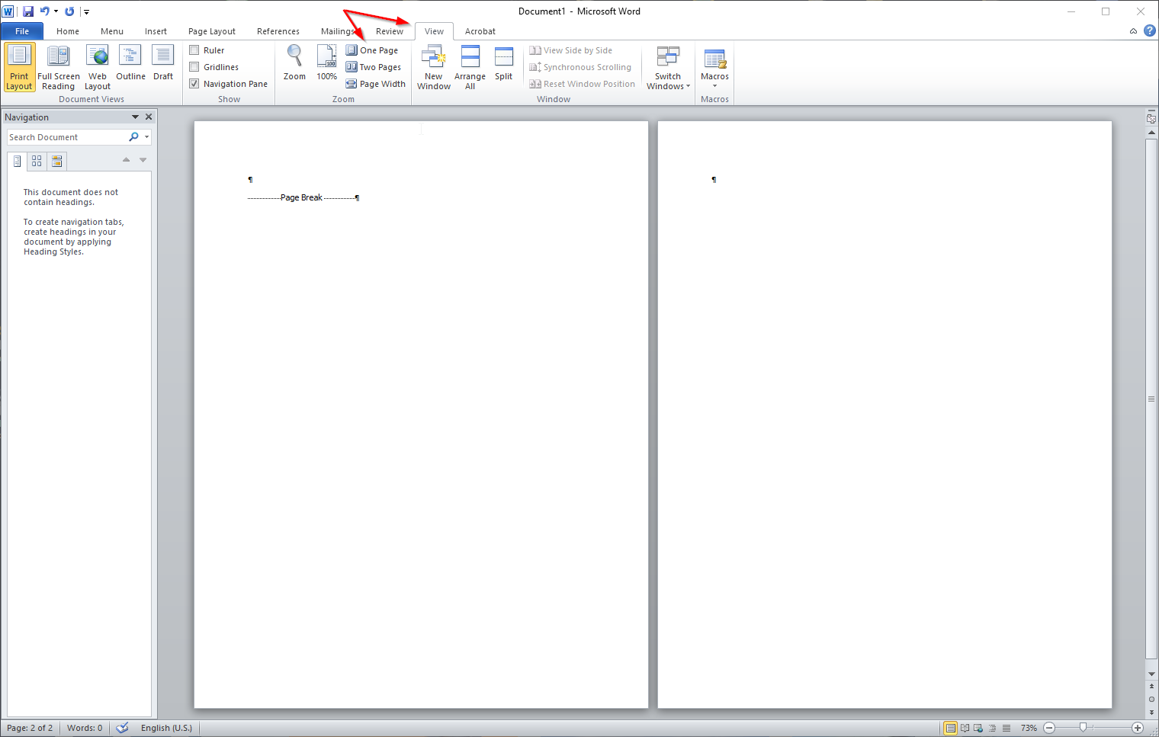Switch to Draft view

click(x=163, y=62)
